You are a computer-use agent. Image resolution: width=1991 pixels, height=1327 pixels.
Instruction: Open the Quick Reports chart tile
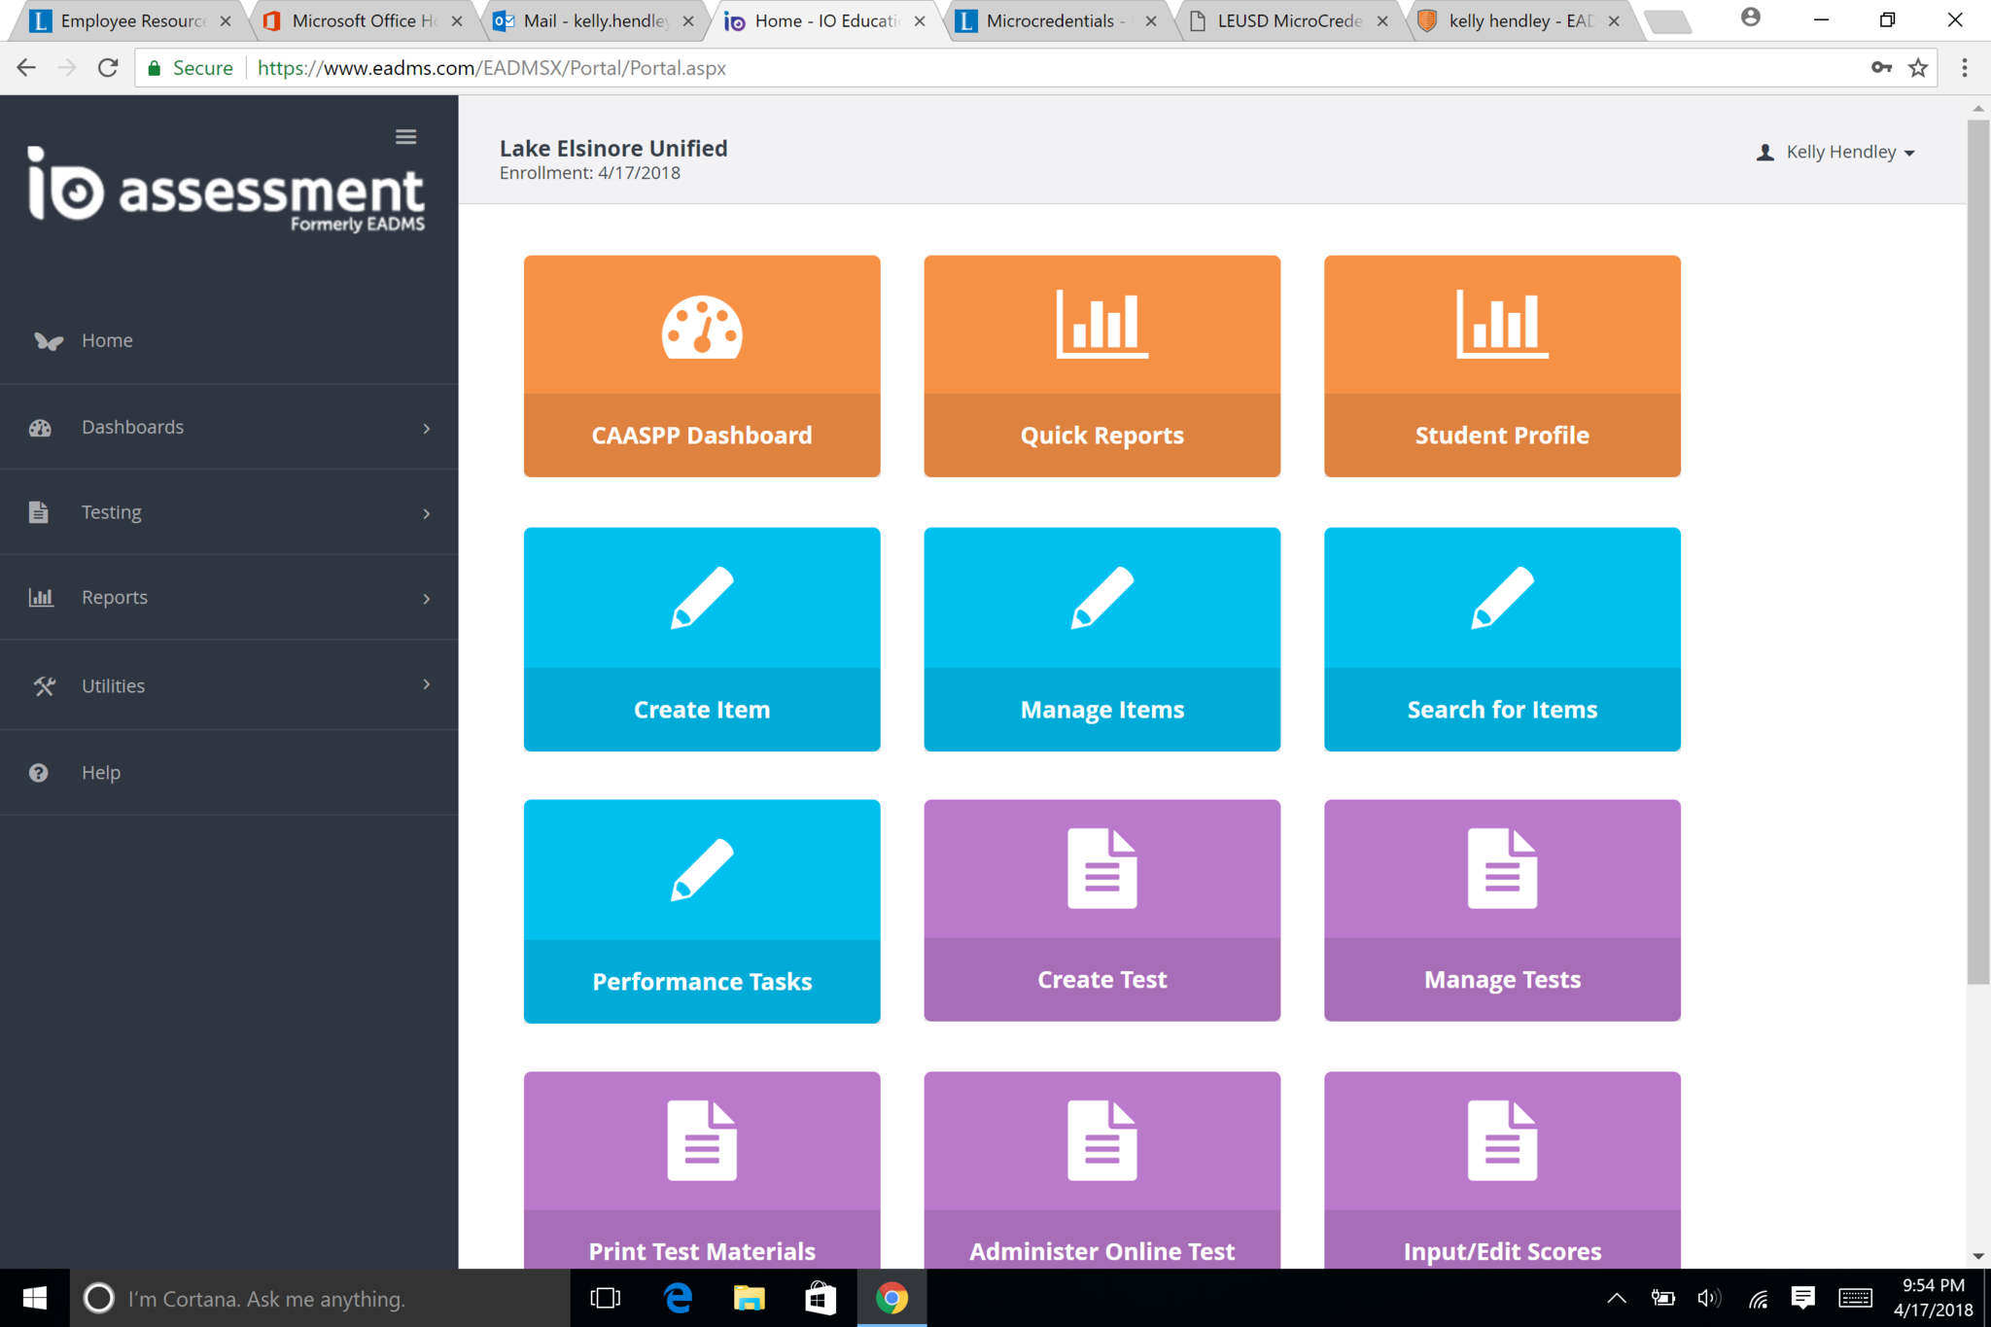1101,366
